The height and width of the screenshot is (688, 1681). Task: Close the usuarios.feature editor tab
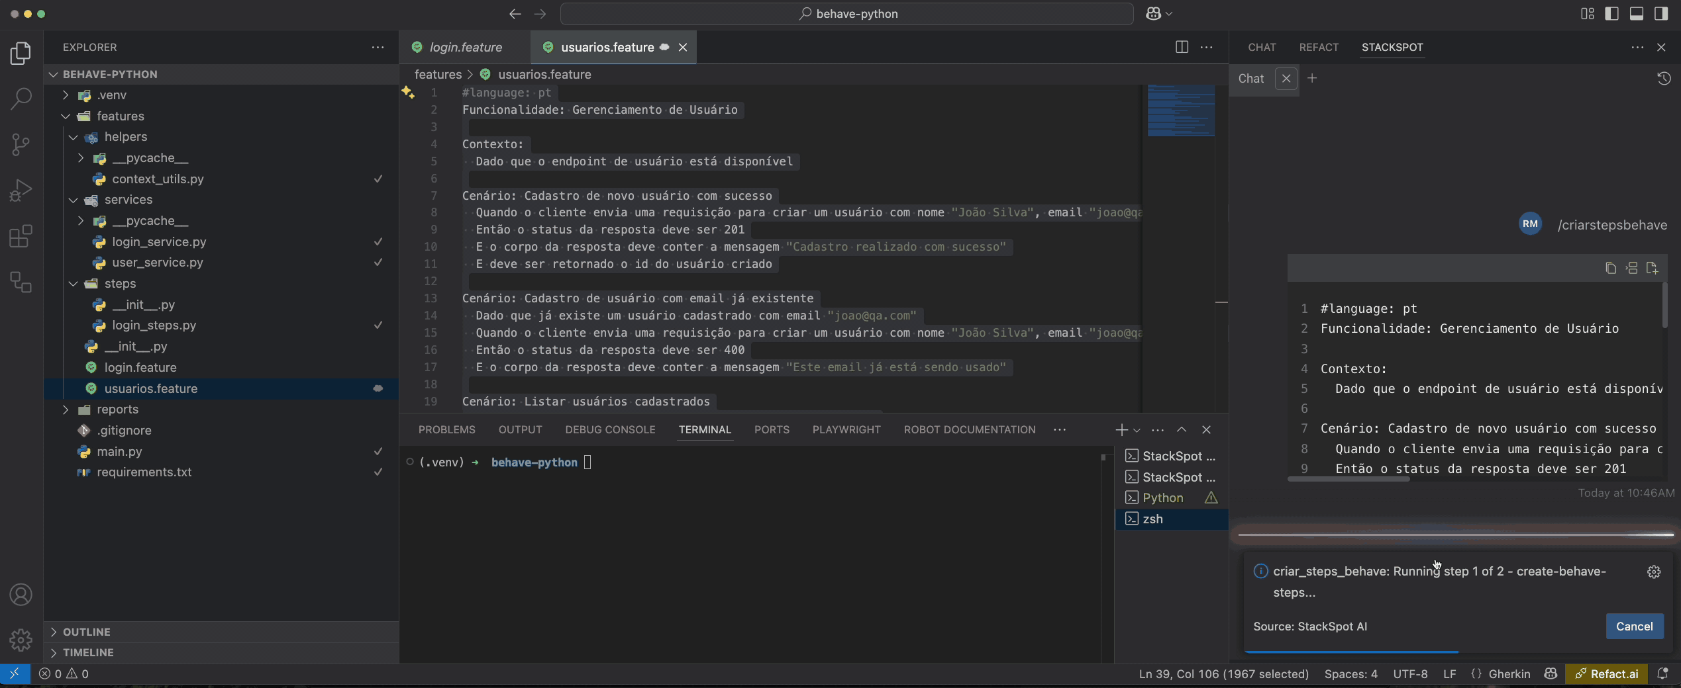click(683, 47)
